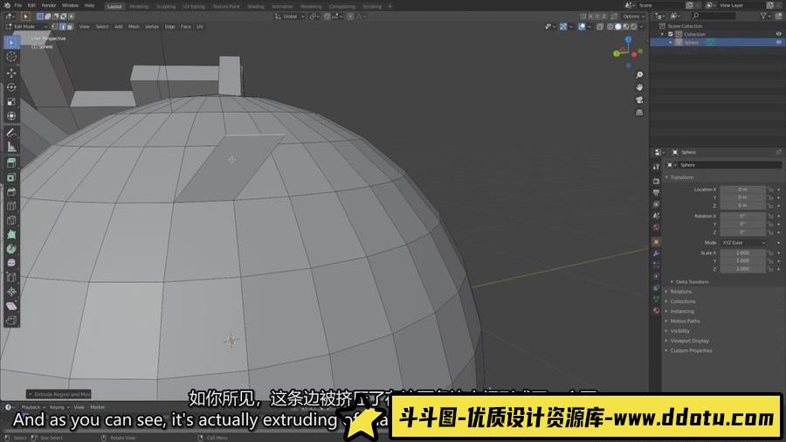Enable face select mode
Viewport: 786px width, 442px height.
click(x=70, y=26)
